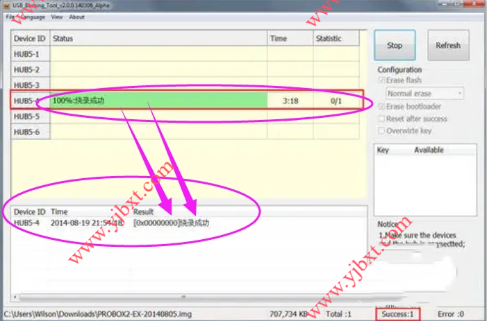
Task: Click the green 100% progress bar
Action: coord(158,101)
